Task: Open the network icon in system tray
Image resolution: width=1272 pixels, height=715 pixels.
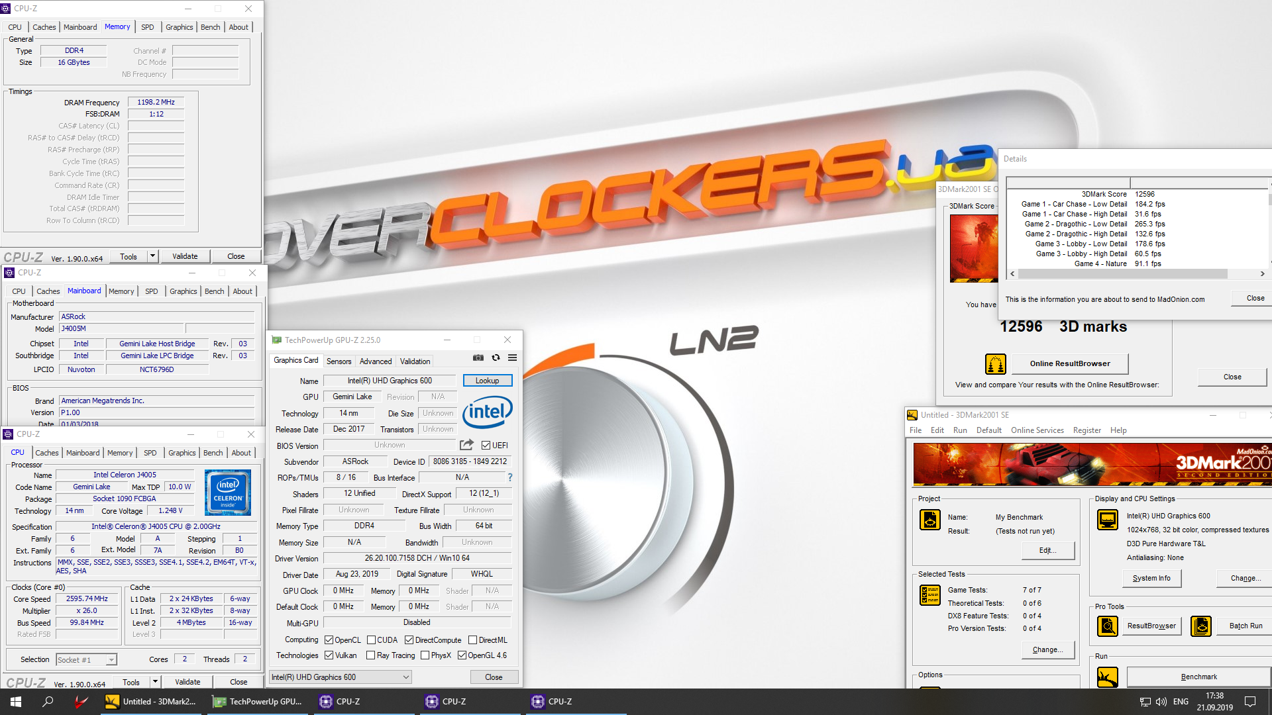Action: (1145, 702)
